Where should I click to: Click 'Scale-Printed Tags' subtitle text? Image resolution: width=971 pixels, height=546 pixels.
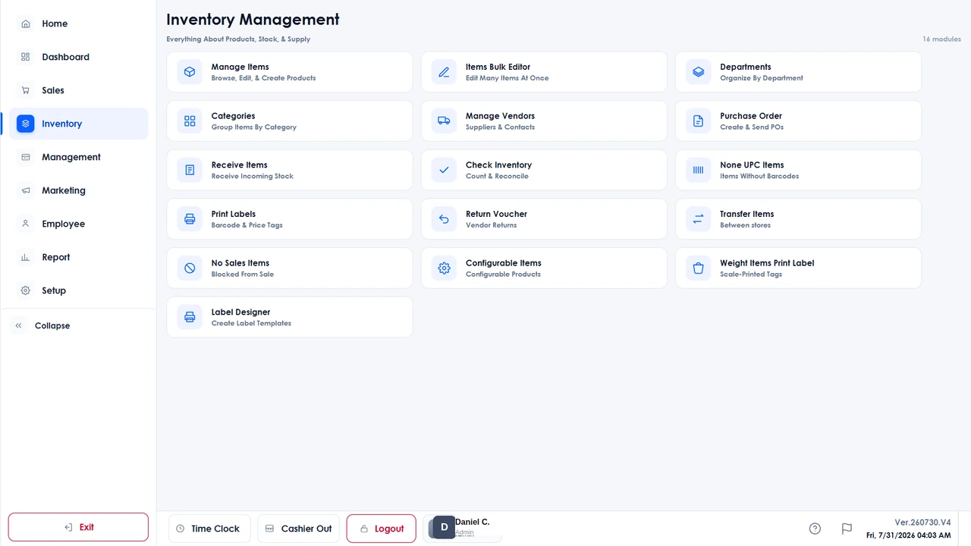[x=751, y=275]
